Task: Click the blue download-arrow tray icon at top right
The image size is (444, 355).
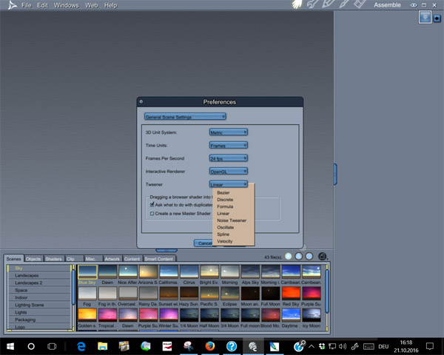Action: (425, 18)
